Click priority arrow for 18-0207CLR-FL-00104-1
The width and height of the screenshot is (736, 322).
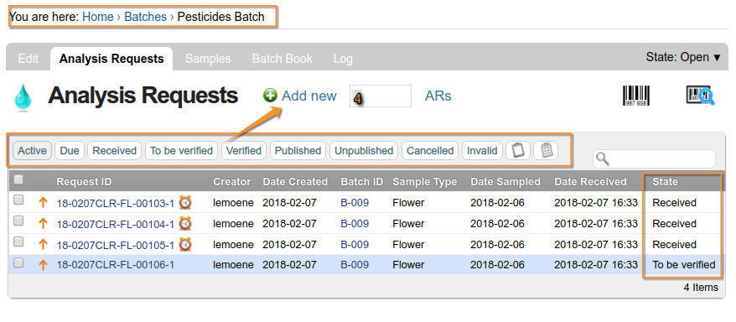pyautogui.click(x=44, y=223)
